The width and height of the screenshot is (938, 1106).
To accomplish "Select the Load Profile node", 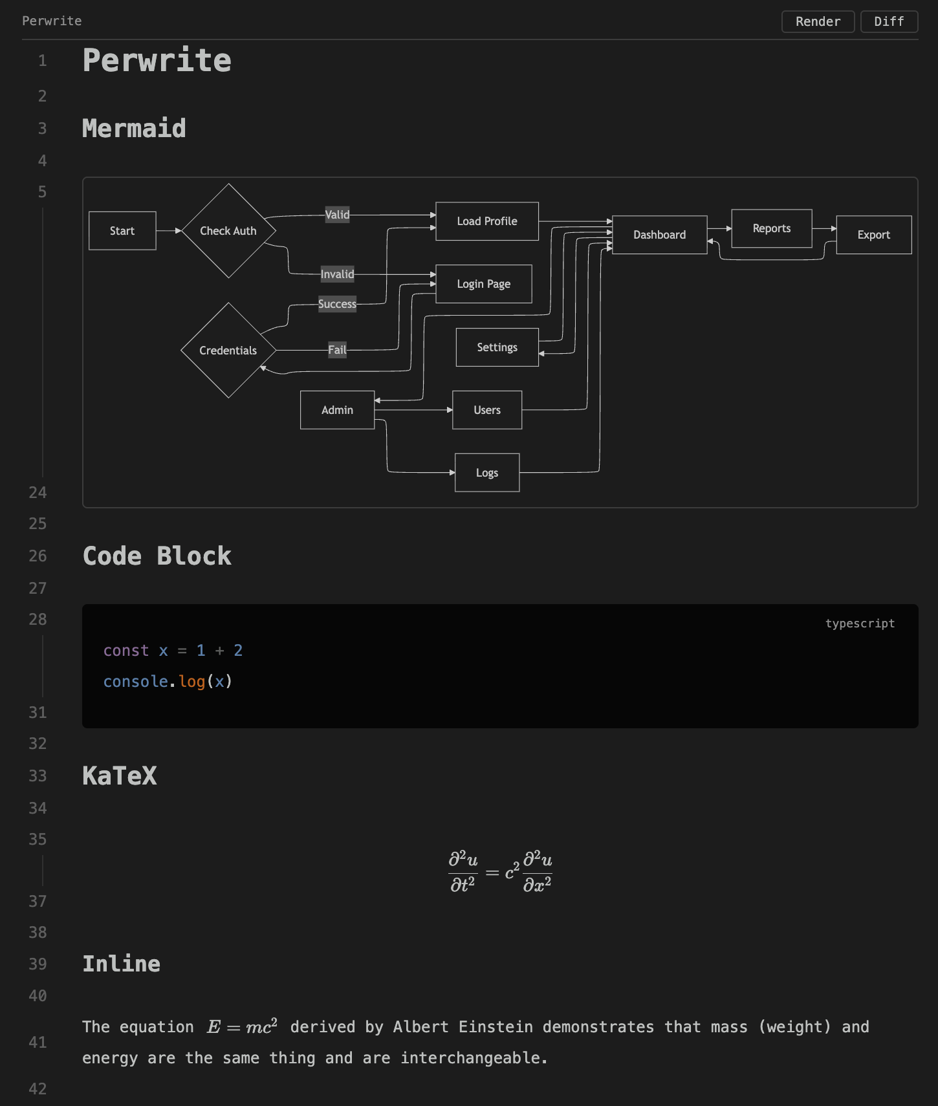I will [487, 221].
